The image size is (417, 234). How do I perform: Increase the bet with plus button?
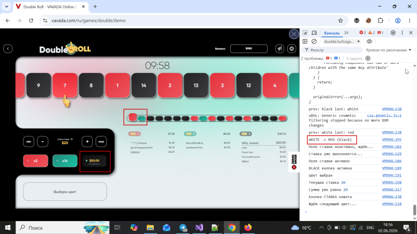tap(87, 142)
